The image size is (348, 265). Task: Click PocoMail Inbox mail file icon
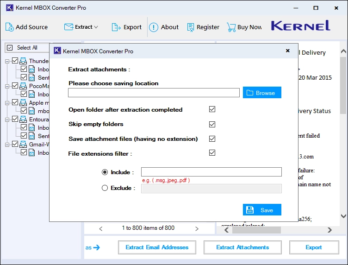[x=32, y=94]
